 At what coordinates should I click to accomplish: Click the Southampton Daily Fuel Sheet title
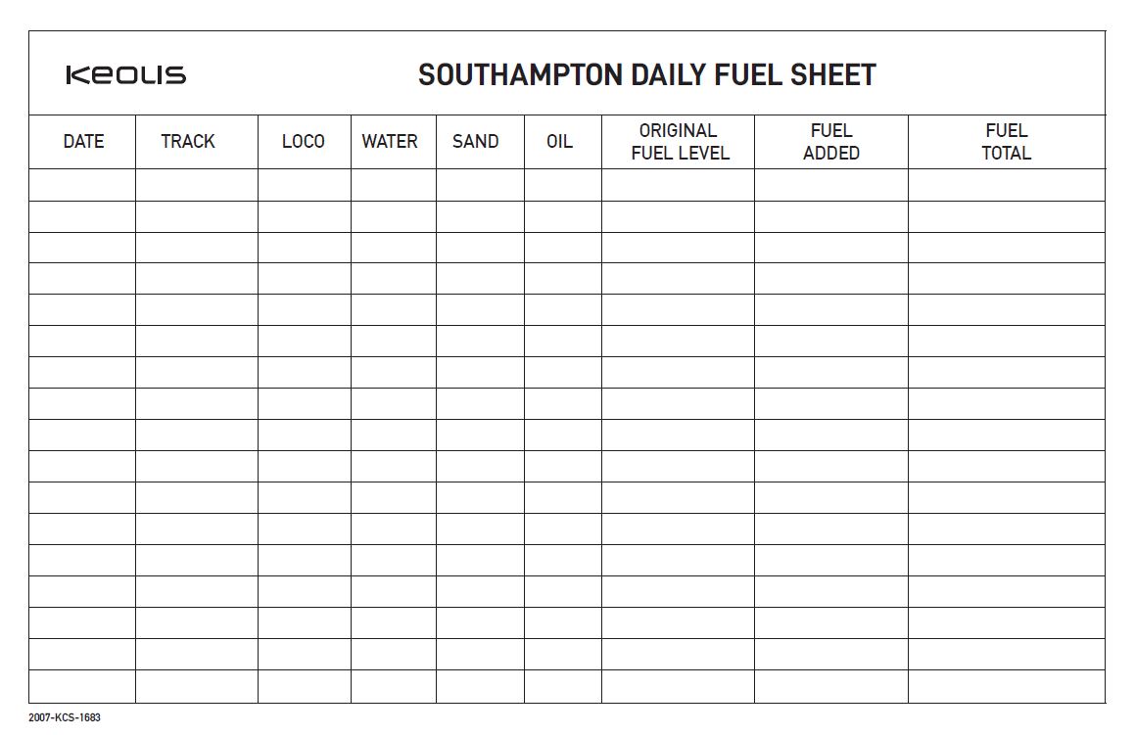coord(646,75)
